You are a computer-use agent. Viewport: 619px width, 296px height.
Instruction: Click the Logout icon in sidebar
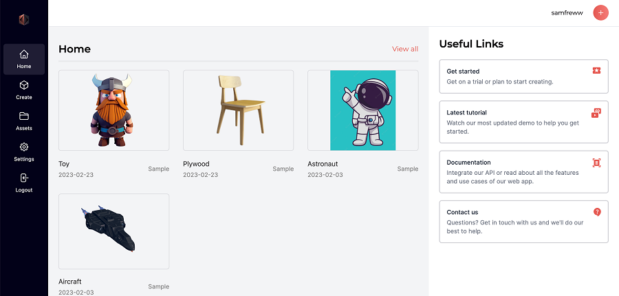point(24,178)
